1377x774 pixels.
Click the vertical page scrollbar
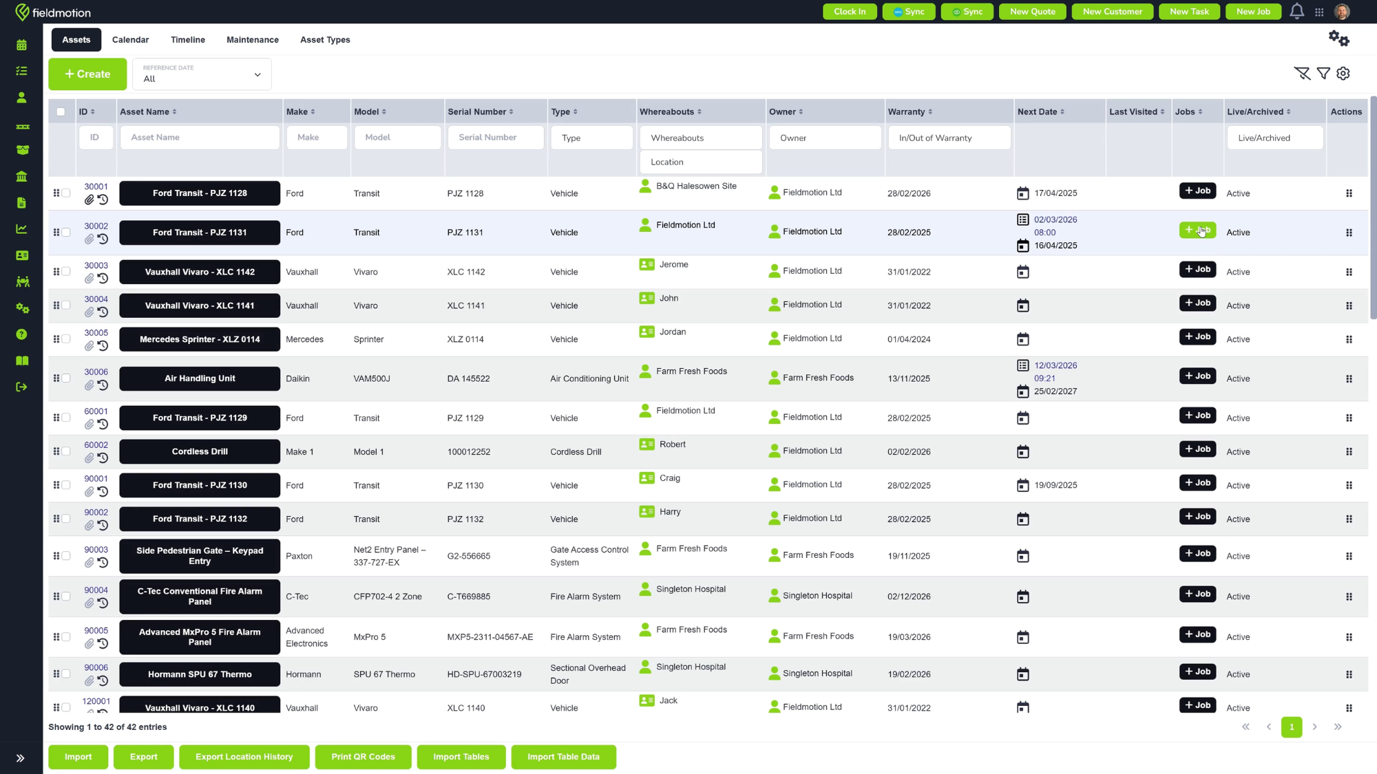coord(1373,206)
